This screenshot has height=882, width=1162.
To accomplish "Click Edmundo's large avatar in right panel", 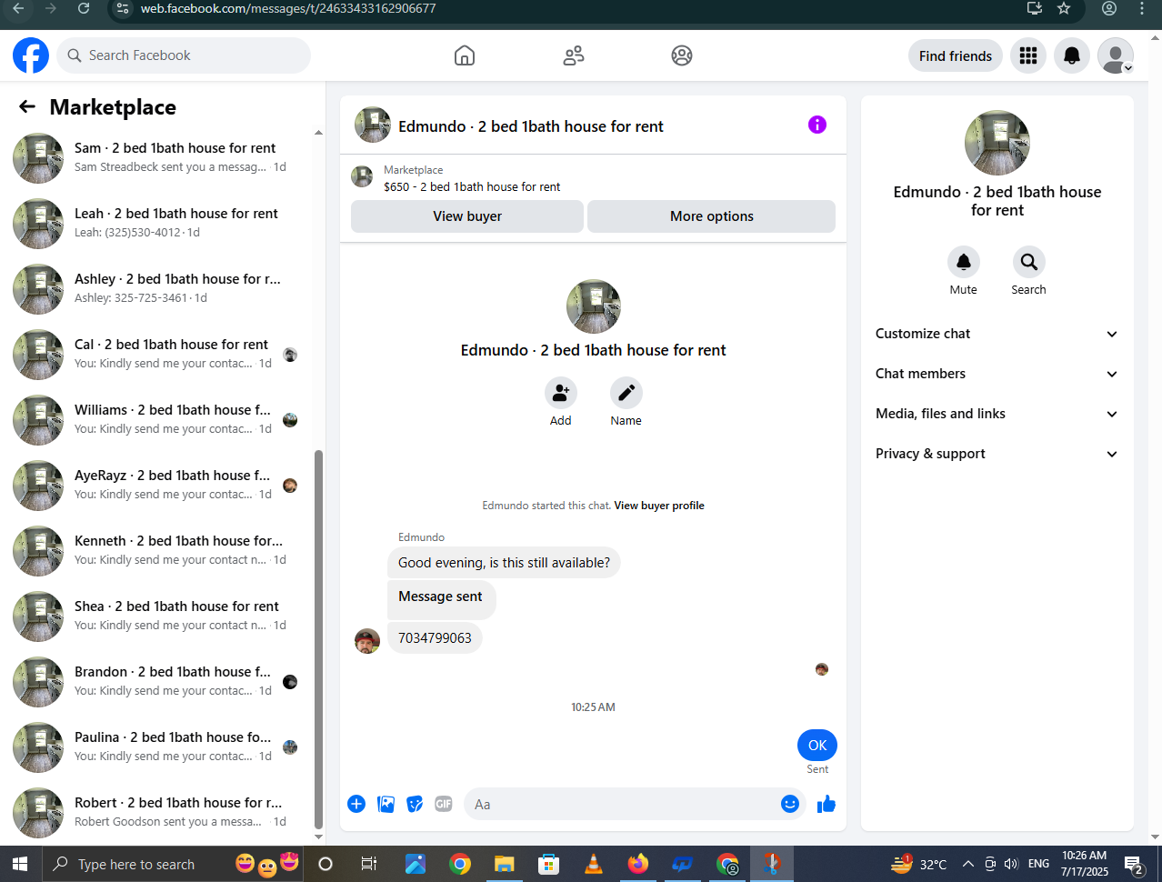I will click(x=997, y=143).
